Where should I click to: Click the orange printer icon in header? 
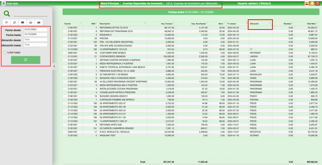coord(312,3)
